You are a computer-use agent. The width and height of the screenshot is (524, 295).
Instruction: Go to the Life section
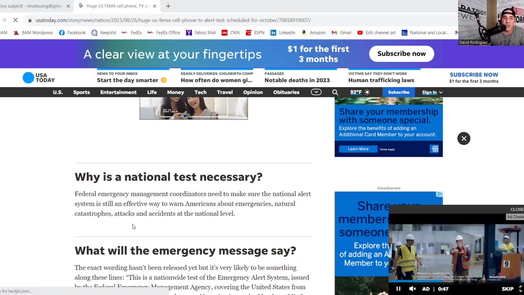click(x=152, y=92)
